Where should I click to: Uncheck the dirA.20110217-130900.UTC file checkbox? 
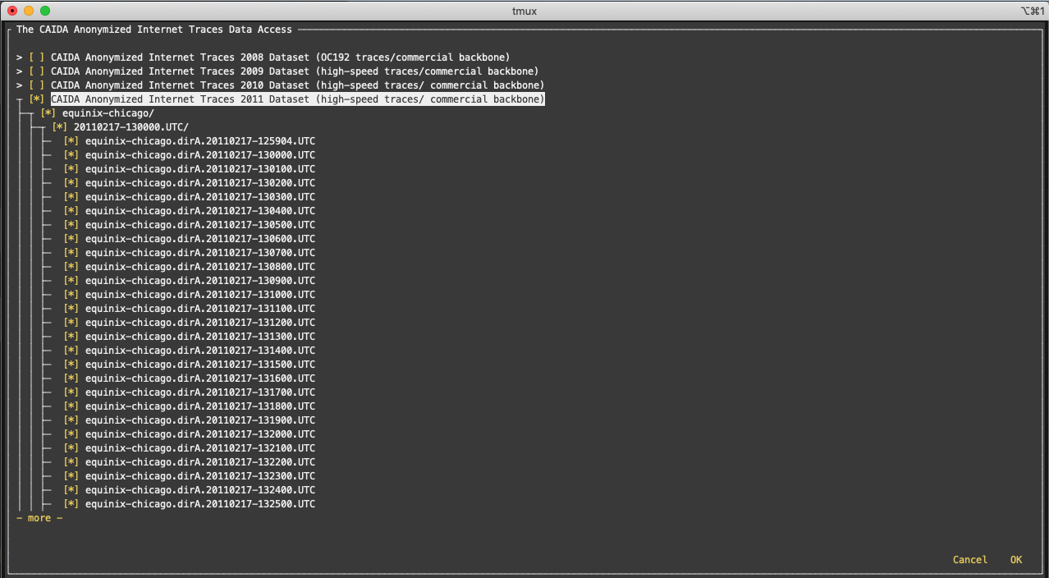[x=71, y=281]
